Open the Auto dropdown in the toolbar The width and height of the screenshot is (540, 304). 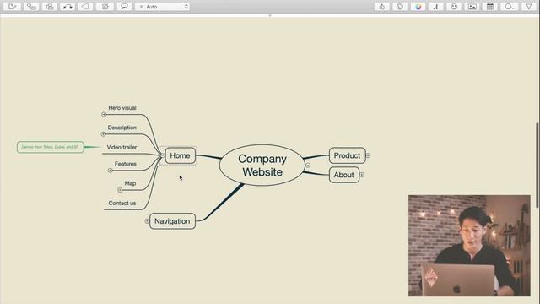(162, 7)
